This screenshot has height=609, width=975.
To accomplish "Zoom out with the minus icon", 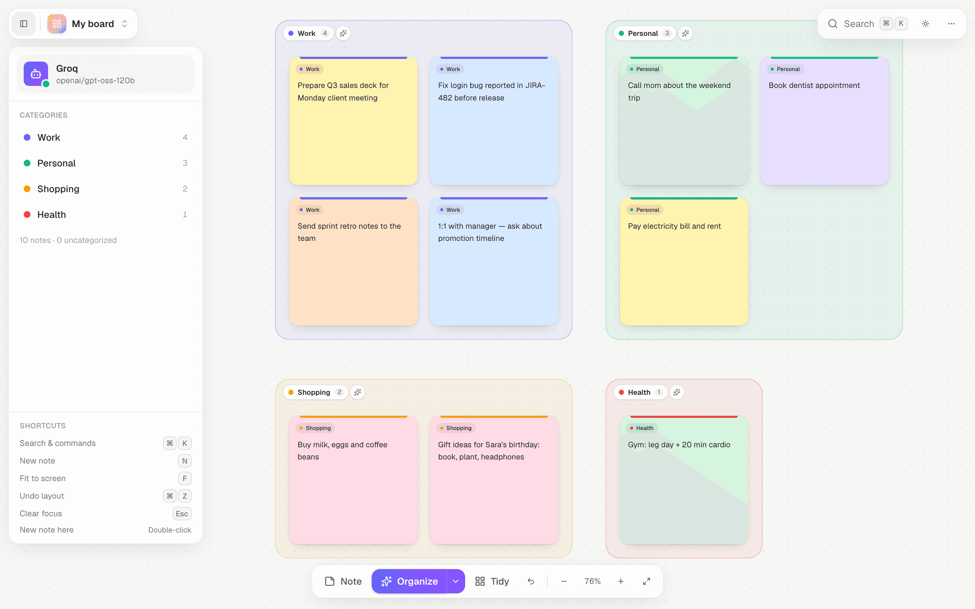I will [564, 581].
